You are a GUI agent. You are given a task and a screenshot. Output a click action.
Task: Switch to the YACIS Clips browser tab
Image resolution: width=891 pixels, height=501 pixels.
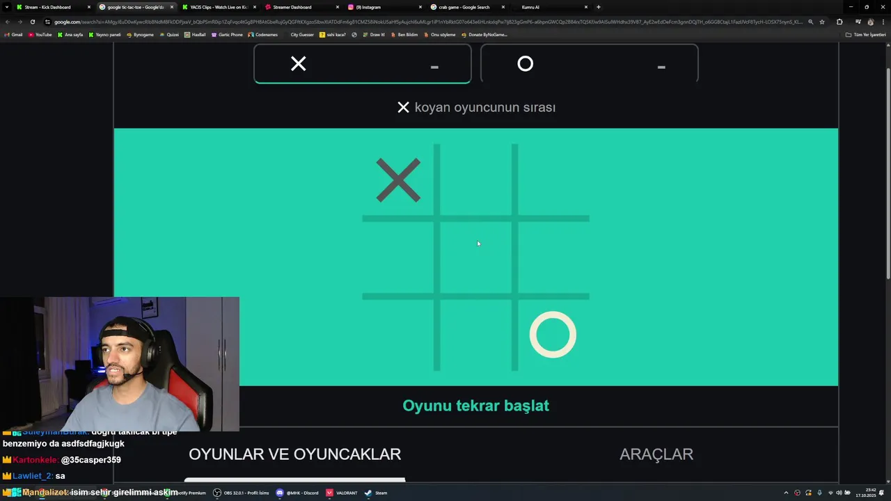[219, 7]
